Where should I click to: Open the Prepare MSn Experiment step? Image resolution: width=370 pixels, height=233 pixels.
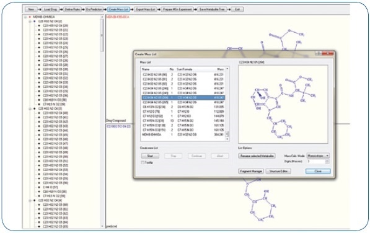[x=177, y=9]
